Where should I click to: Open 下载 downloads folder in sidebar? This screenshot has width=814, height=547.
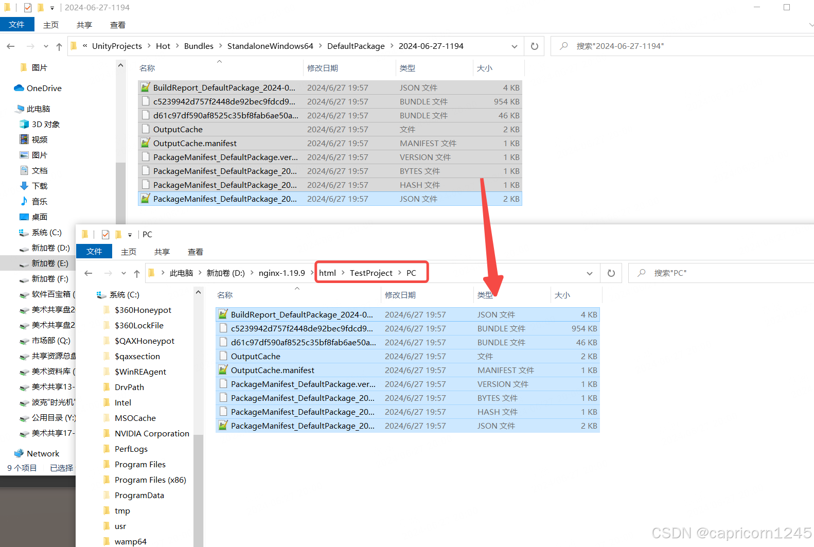39,186
